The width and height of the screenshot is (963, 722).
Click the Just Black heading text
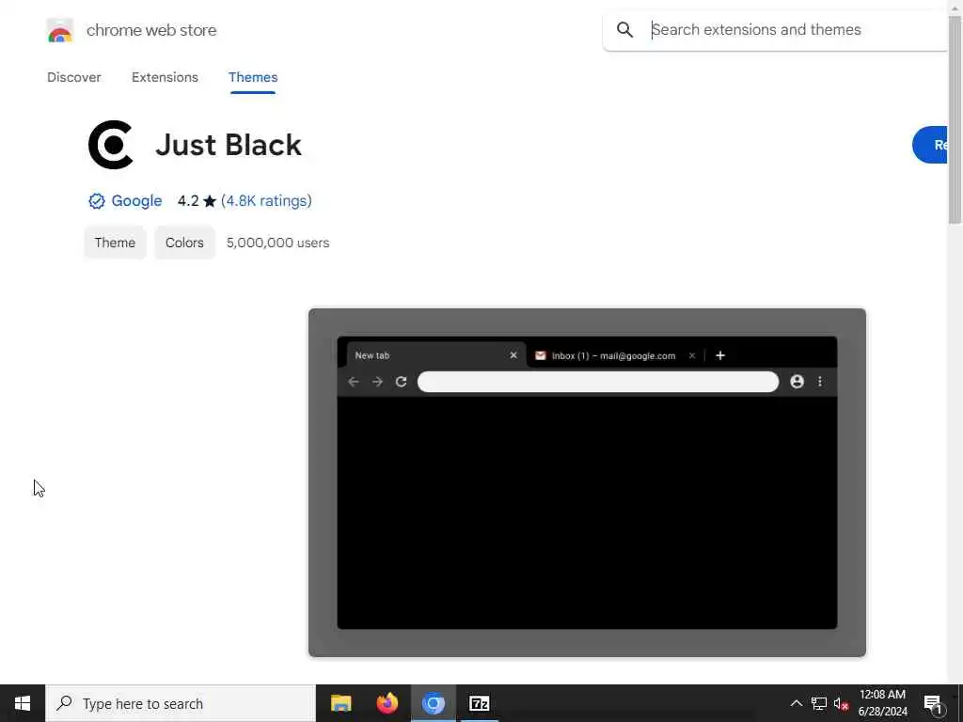coord(229,145)
